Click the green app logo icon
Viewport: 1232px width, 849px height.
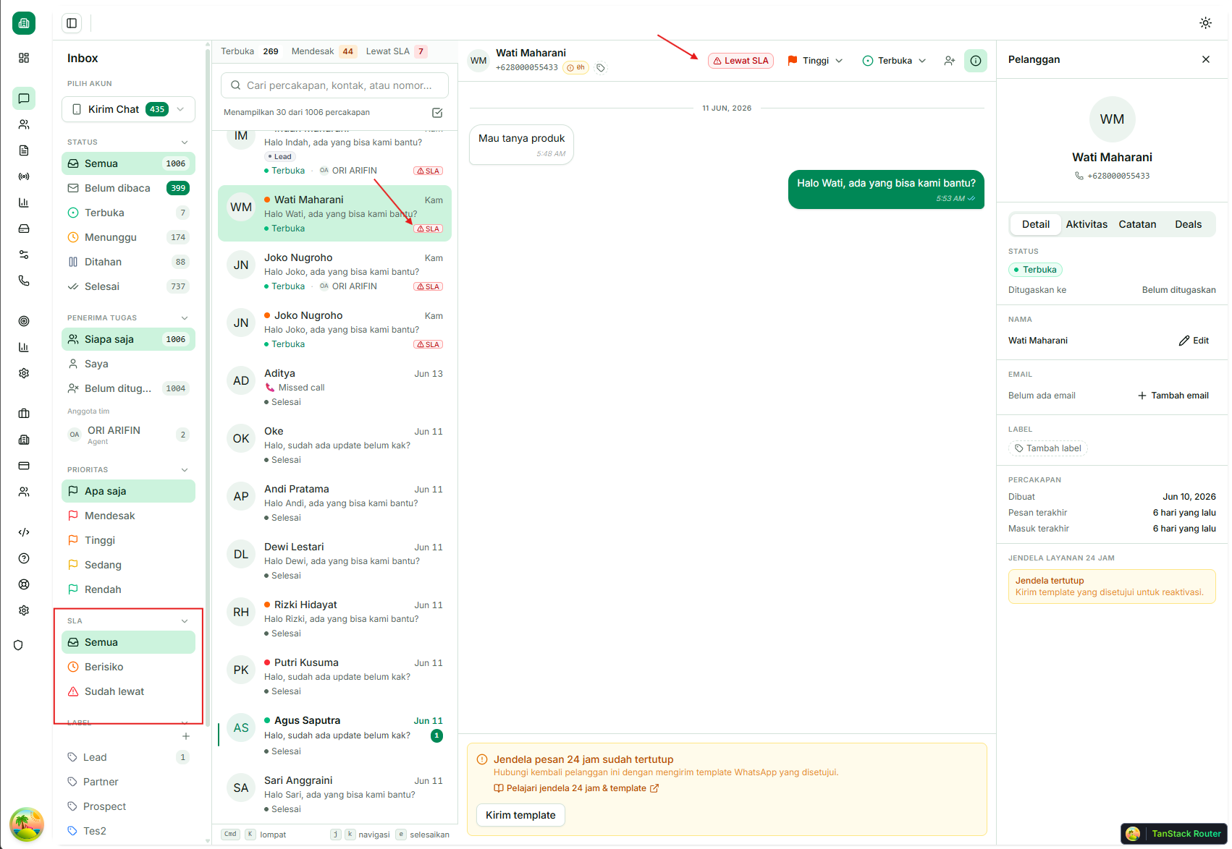[x=24, y=23]
